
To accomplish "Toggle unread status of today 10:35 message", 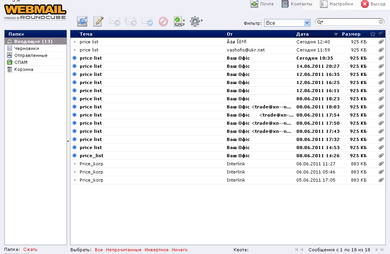I will 74,58.
